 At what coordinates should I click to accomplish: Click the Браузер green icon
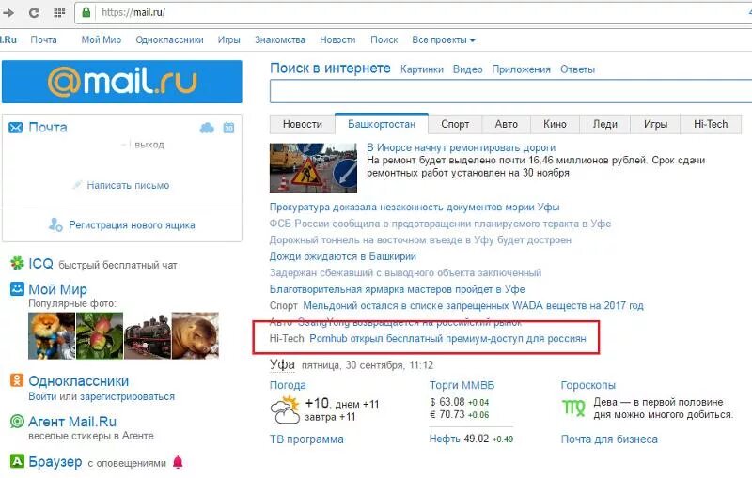point(17,461)
